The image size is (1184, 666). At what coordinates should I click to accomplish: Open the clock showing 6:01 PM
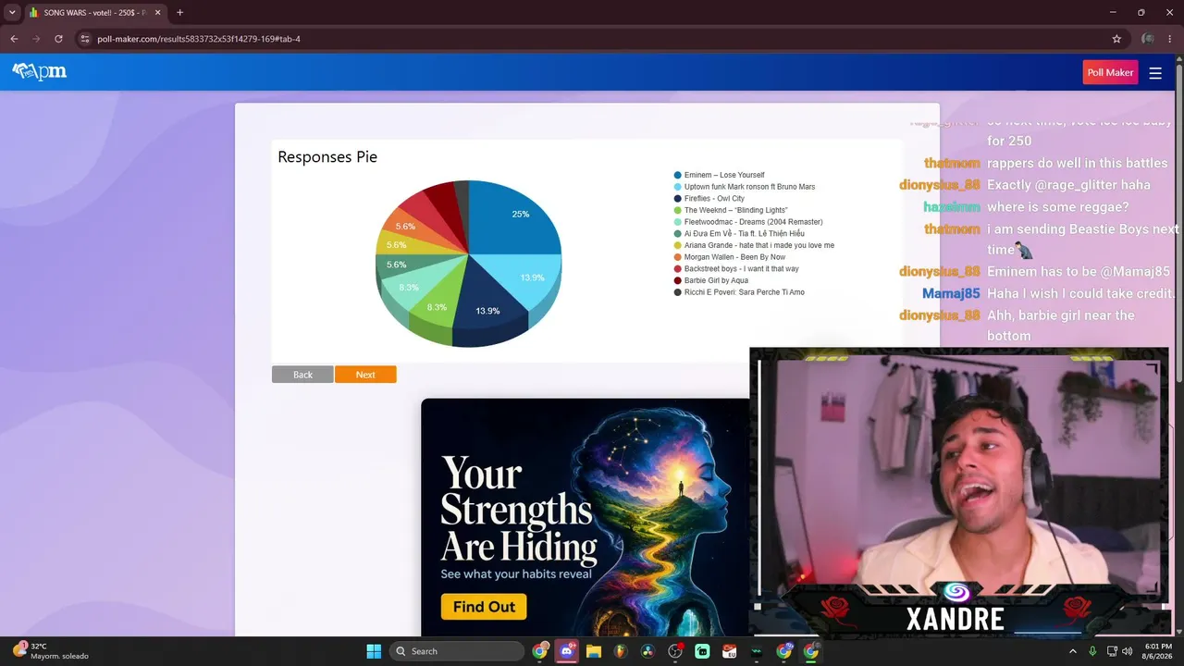pyautogui.click(x=1158, y=651)
